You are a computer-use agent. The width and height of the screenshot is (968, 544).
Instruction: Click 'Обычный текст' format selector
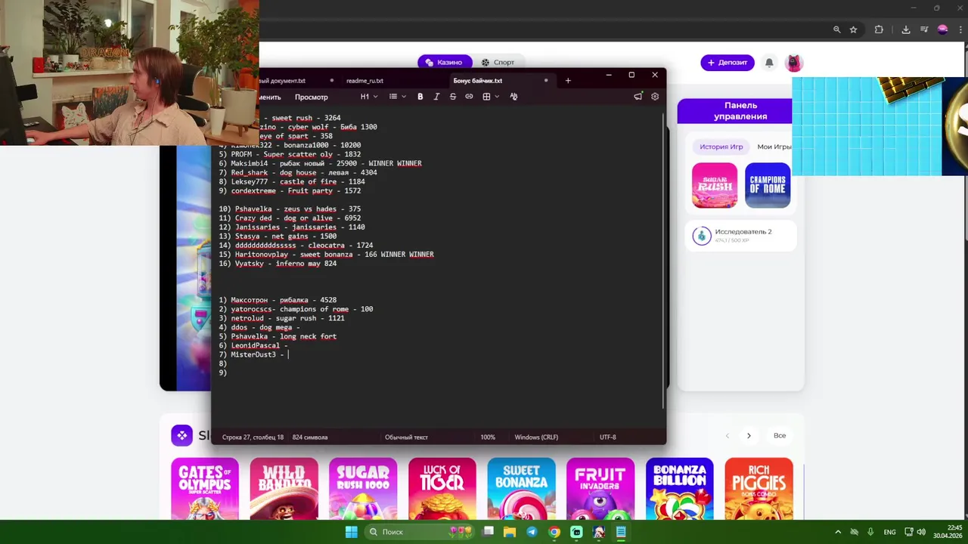(406, 437)
